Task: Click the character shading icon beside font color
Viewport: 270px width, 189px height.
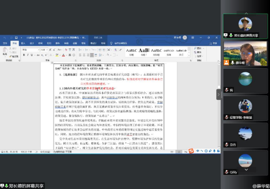Action: click(x=70, y=55)
